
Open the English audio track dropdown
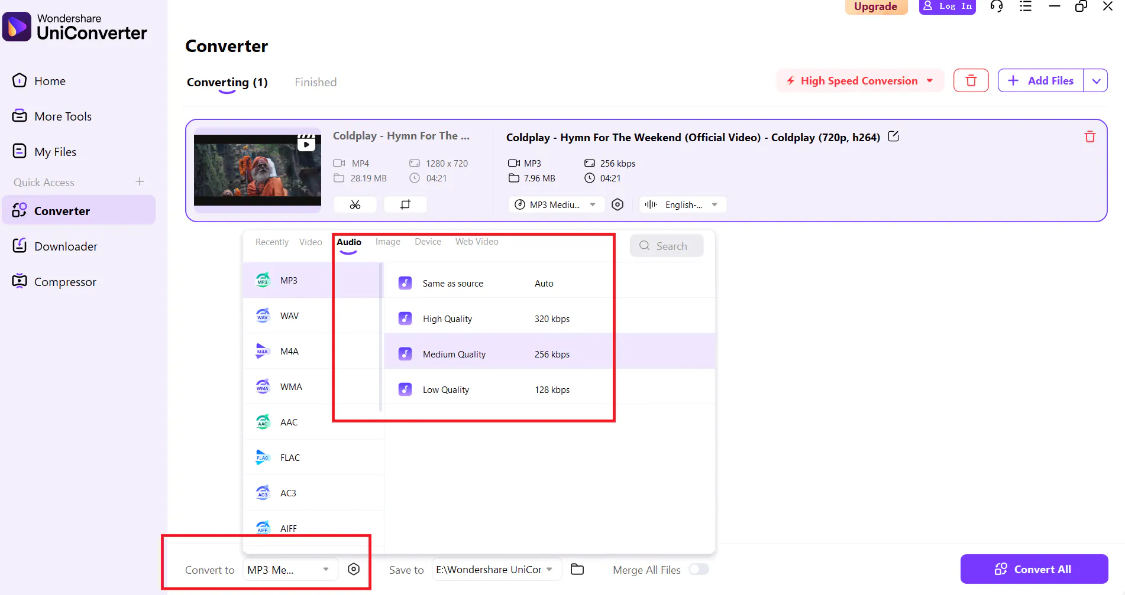pos(683,204)
